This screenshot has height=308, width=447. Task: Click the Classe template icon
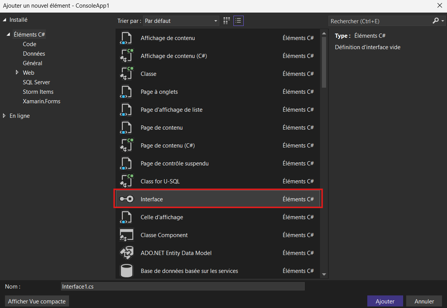[x=126, y=74]
